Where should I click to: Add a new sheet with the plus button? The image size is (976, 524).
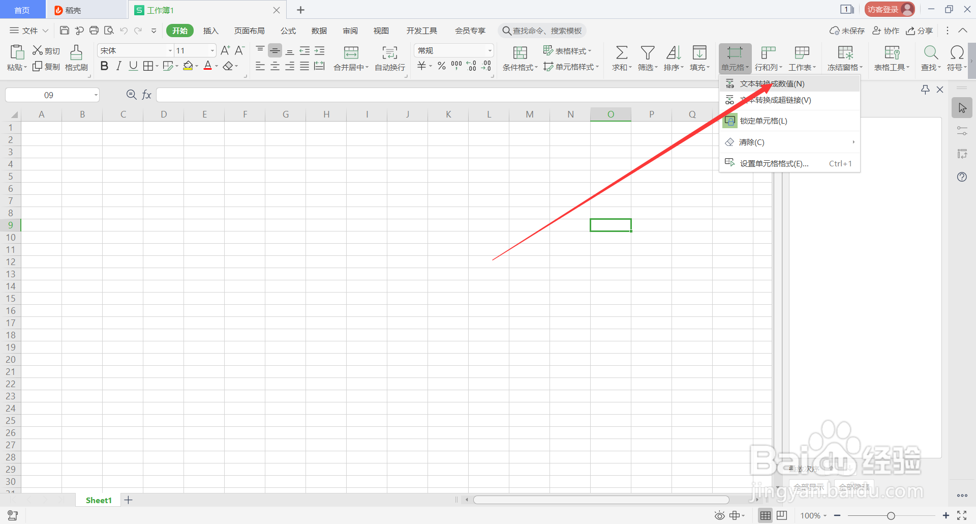128,500
